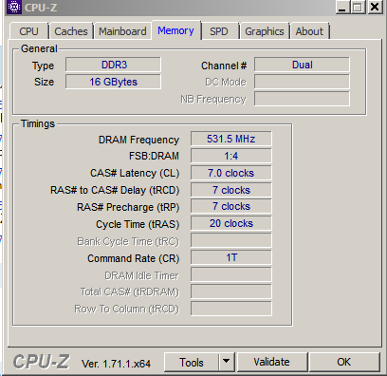Image resolution: width=387 pixels, height=376 pixels.
Task: Select the Mainboard tab
Action: click(122, 31)
